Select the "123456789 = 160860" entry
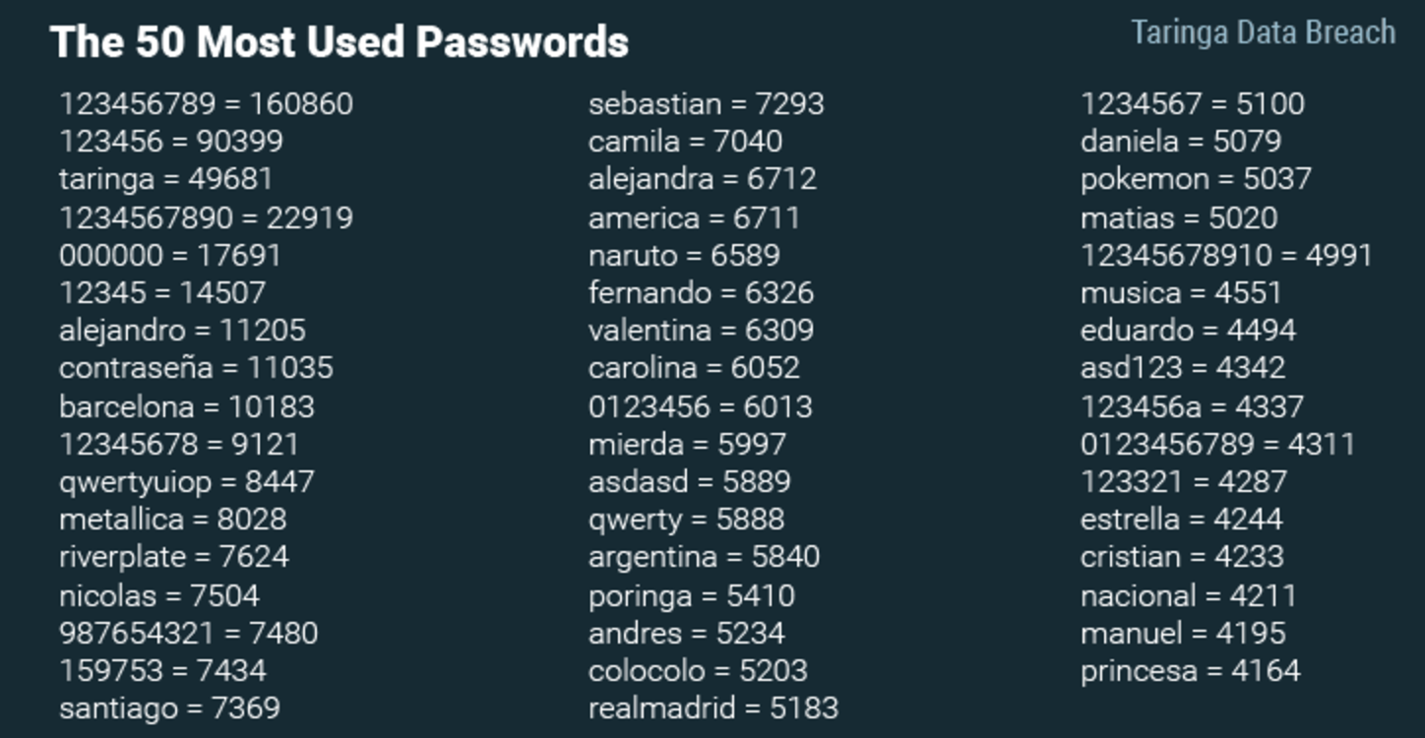The width and height of the screenshot is (1425, 738). coord(206,103)
